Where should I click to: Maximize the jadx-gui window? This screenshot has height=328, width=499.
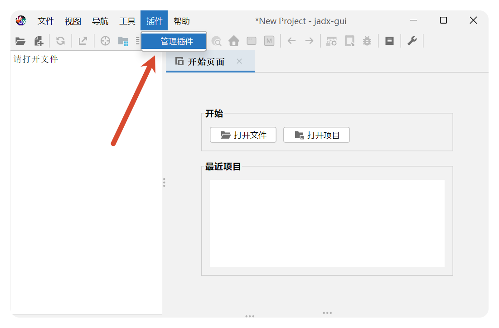(443, 20)
